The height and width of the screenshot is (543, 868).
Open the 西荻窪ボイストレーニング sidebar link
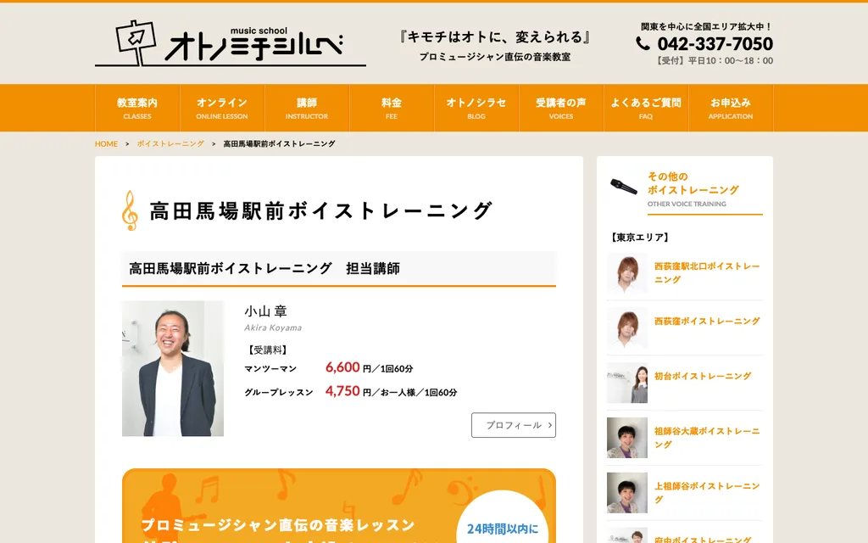coord(707,321)
